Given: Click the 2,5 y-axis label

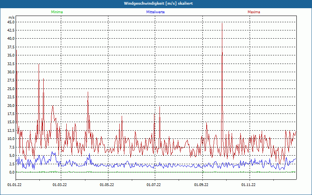Looking at the screenshot, I should click(x=12, y=164).
